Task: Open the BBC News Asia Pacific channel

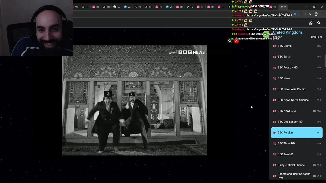Action: coord(297,89)
